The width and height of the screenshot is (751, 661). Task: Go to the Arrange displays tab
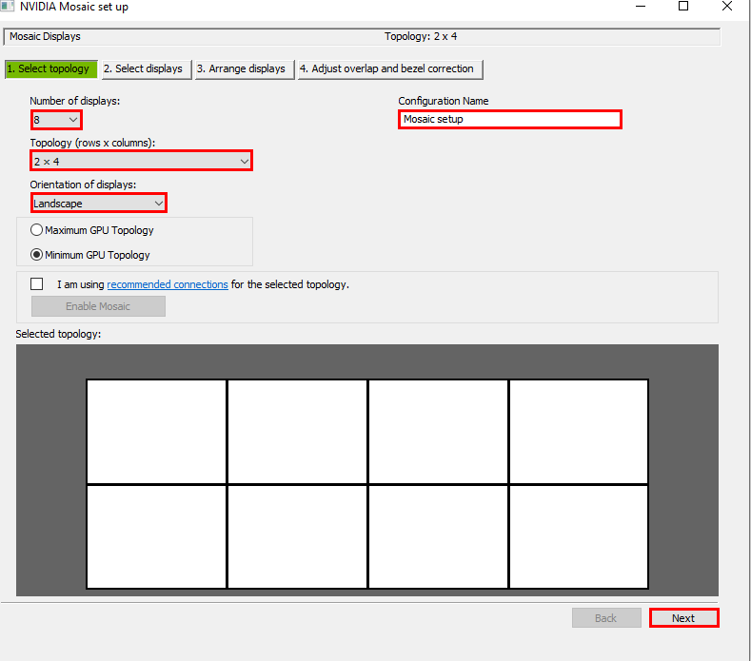(x=242, y=69)
